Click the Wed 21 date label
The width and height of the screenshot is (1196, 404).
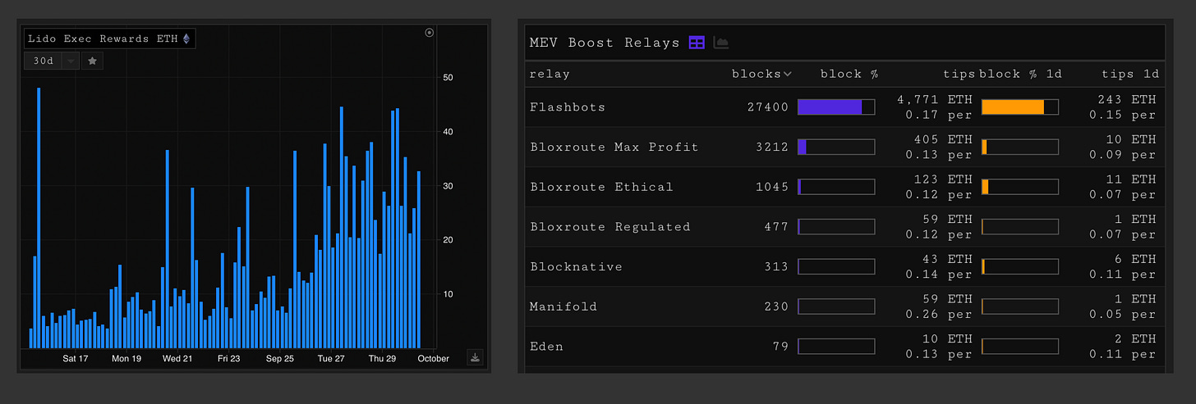coord(177,359)
